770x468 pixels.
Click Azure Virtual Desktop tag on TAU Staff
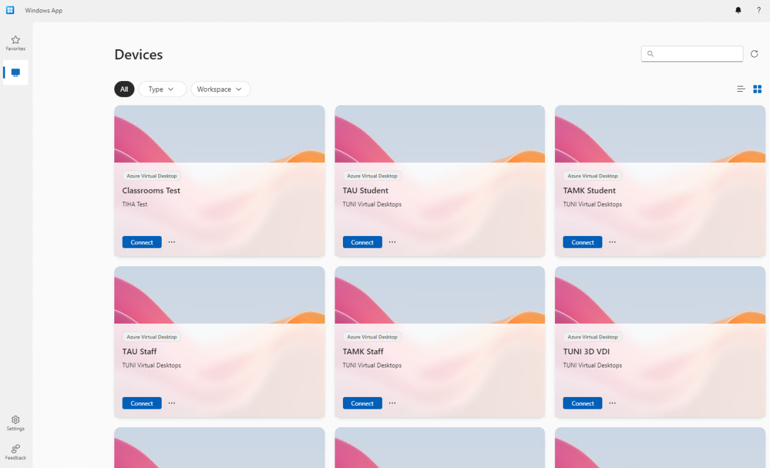[152, 337]
